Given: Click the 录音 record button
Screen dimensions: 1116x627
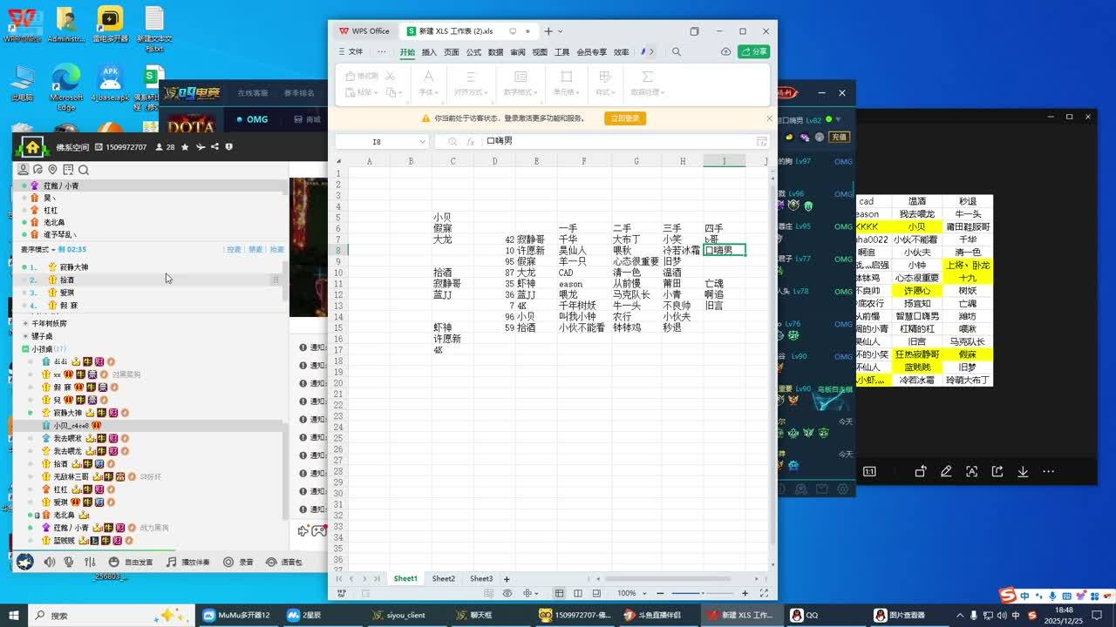Looking at the screenshot, I should click(239, 563).
